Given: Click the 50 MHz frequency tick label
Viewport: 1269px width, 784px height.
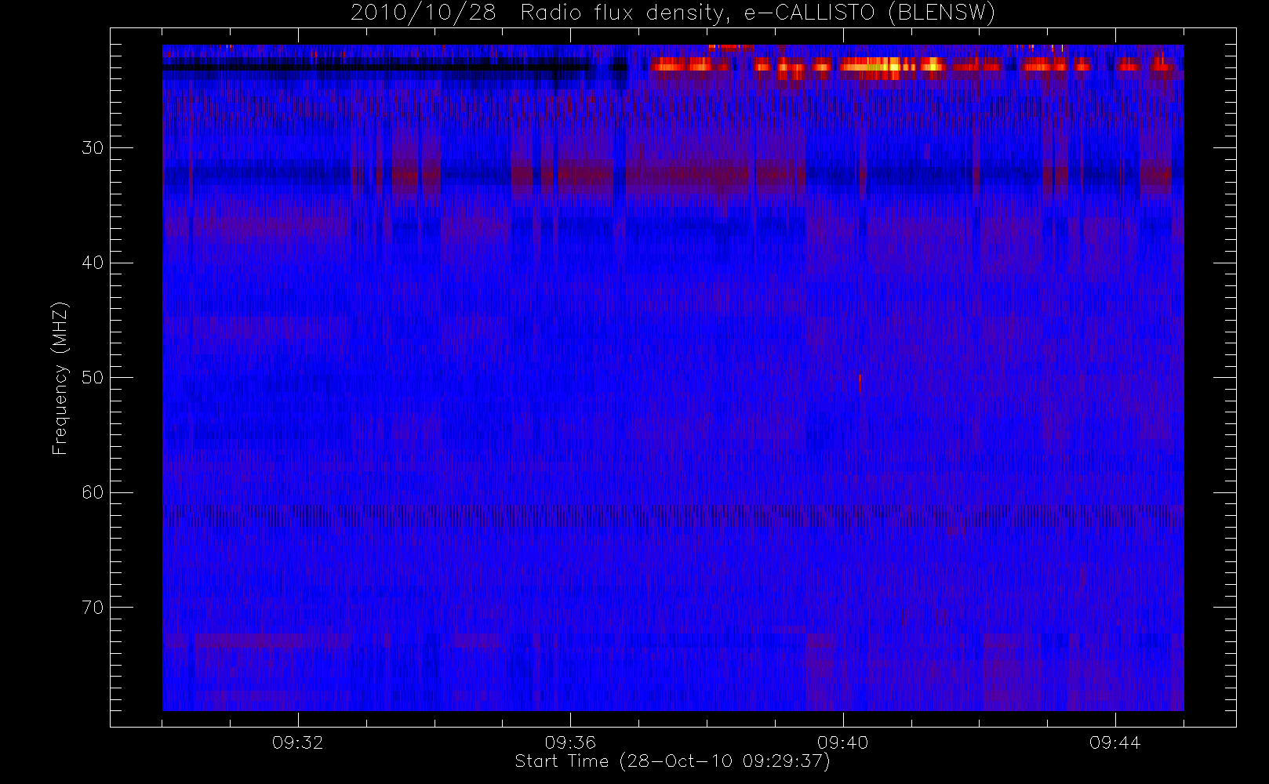Looking at the screenshot, I should click(93, 378).
